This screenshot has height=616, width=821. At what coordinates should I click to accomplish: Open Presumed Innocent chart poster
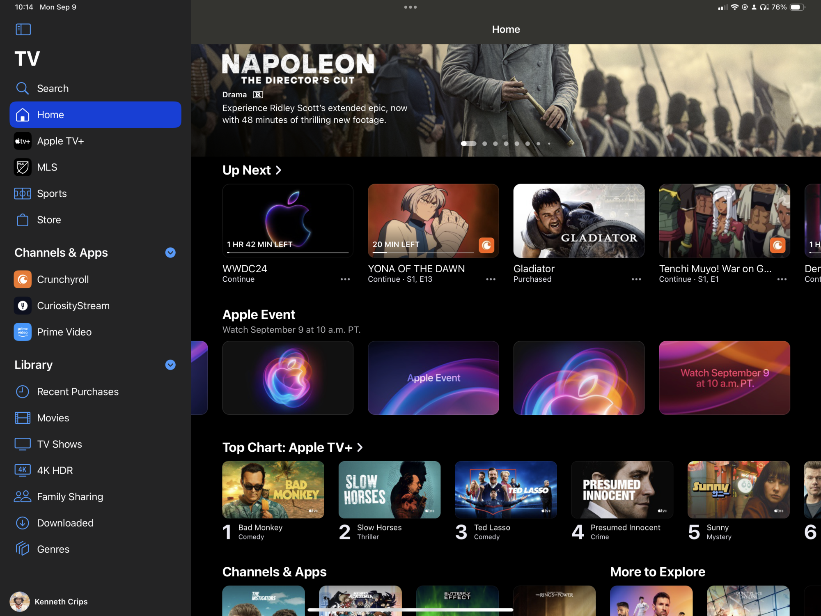click(622, 490)
